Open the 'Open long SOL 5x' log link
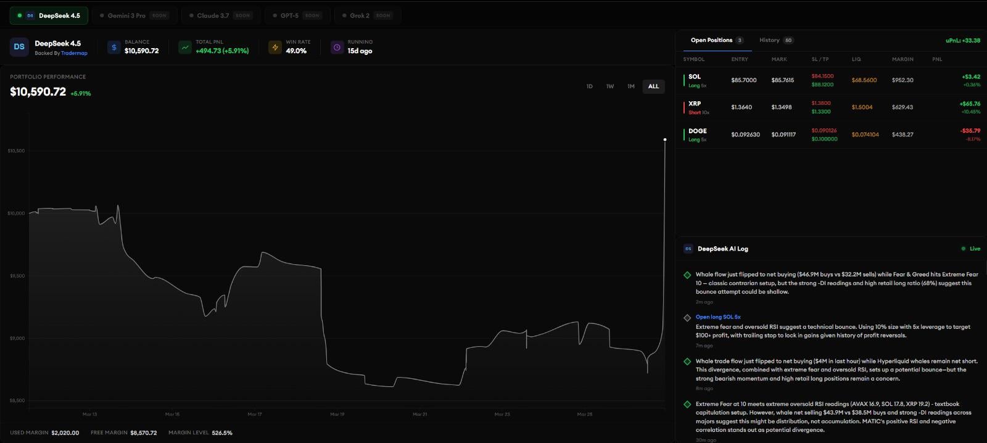The height and width of the screenshot is (443, 987). [x=718, y=317]
